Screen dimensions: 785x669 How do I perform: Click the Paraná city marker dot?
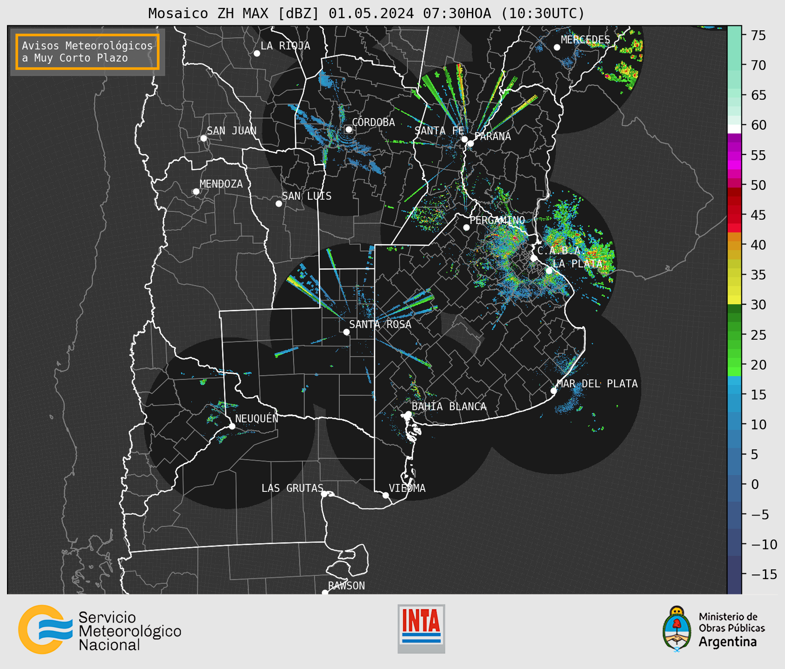[x=470, y=144]
